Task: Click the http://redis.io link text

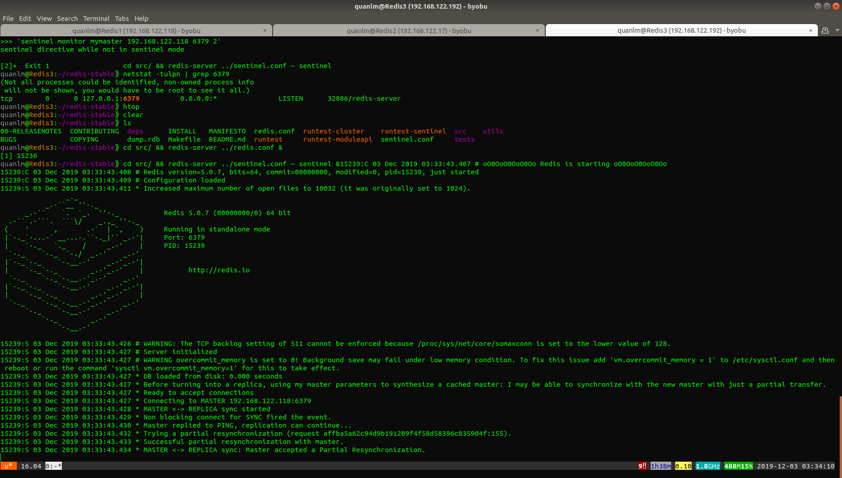Action: tap(219, 270)
